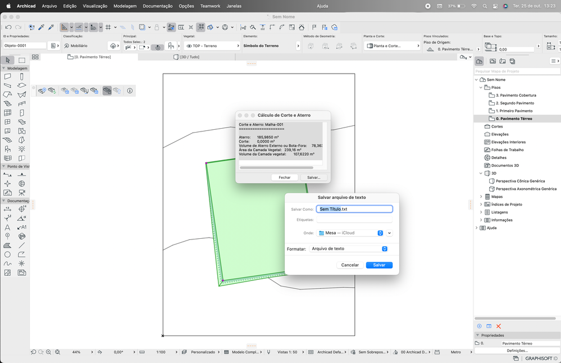This screenshot has height=363, width=561.
Task: Toggle the suspend groups button
Action: (x=200, y=27)
